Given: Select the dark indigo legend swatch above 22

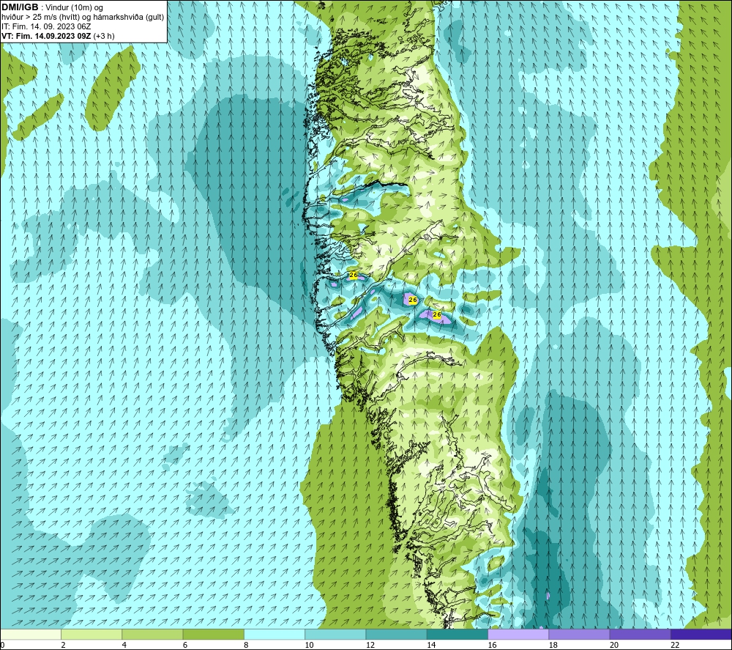Looking at the screenshot, I should 701,635.
